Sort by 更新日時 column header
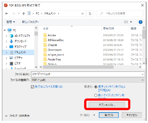Viewport: 148px width, 123px height. click(x=108, y=29)
